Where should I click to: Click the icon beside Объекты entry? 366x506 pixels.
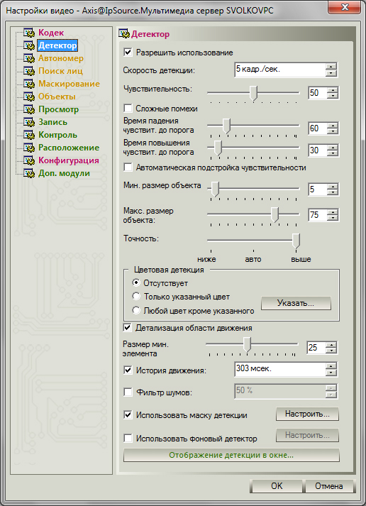pos(29,97)
